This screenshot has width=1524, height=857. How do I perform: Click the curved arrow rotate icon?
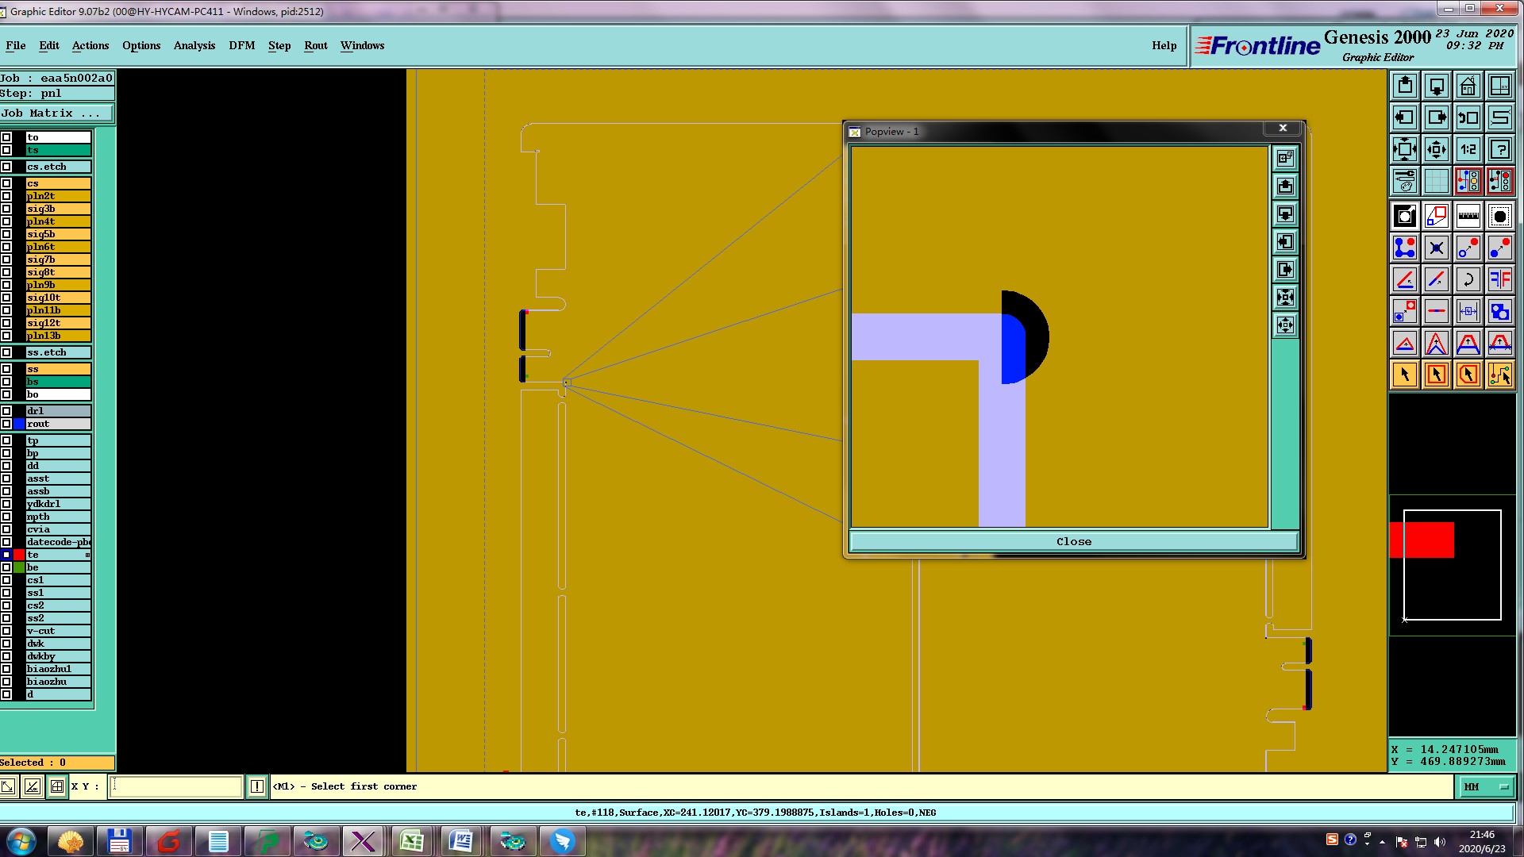coord(1468,279)
